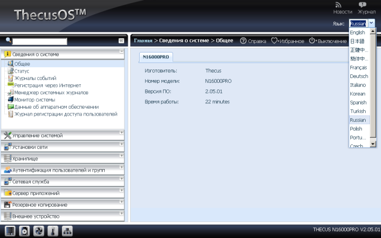The width and height of the screenshot is (381, 238).
Task: Select Italiano in language list
Action: pyautogui.click(x=359, y=85)
